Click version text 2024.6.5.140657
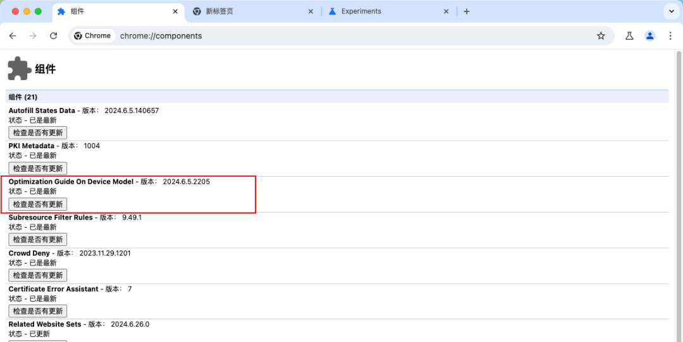 pyautogui.click(x=132, y=110)
